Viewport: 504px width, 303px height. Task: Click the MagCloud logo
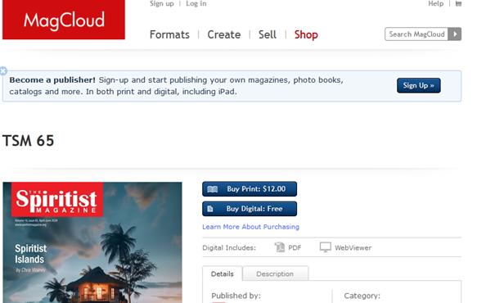tap(64, 20)
